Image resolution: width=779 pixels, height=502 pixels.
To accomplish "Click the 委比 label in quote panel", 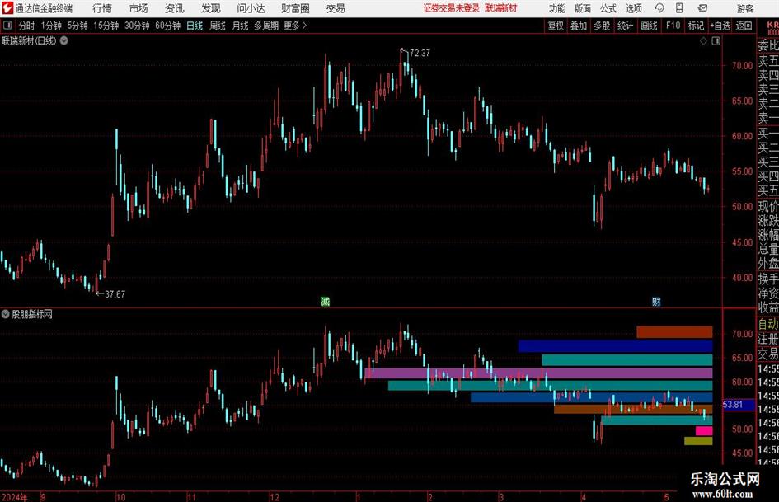I will (768, 45).
